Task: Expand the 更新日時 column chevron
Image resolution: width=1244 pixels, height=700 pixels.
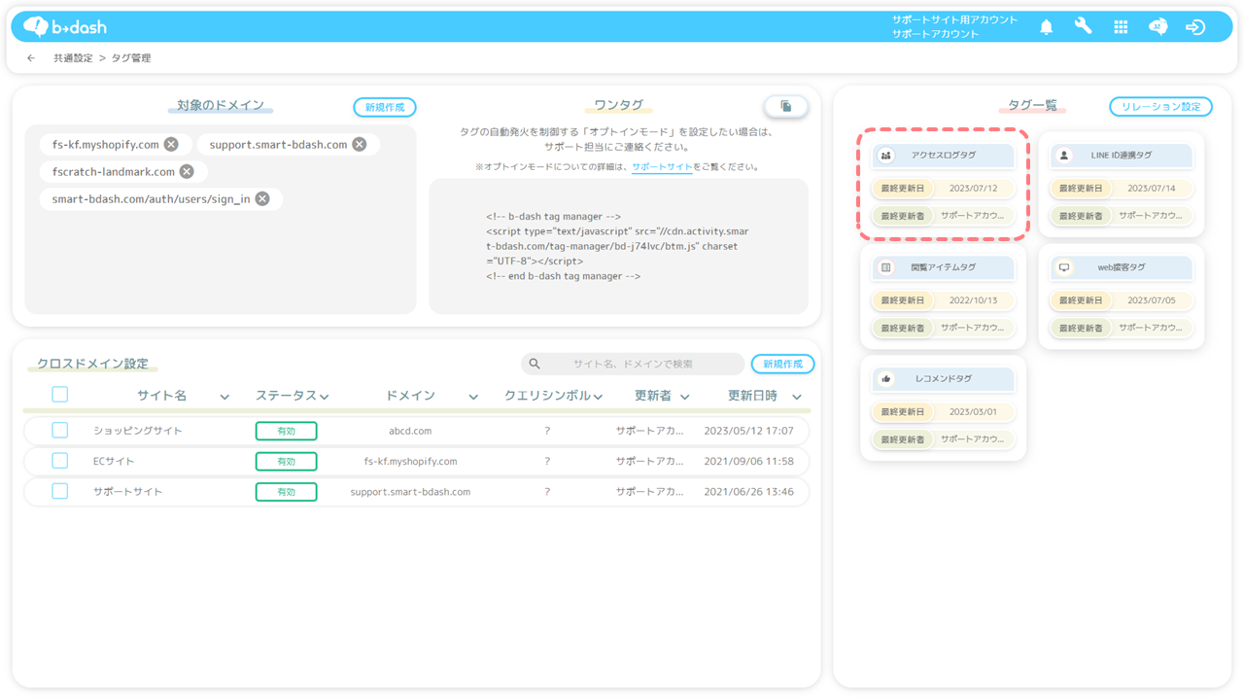Action: 797,397
